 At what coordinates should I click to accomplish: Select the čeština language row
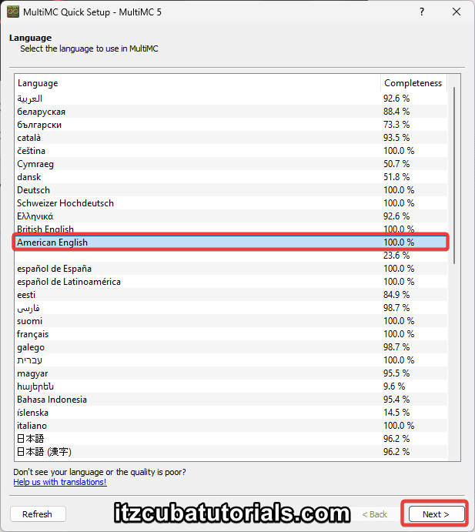tap(32, 151)
